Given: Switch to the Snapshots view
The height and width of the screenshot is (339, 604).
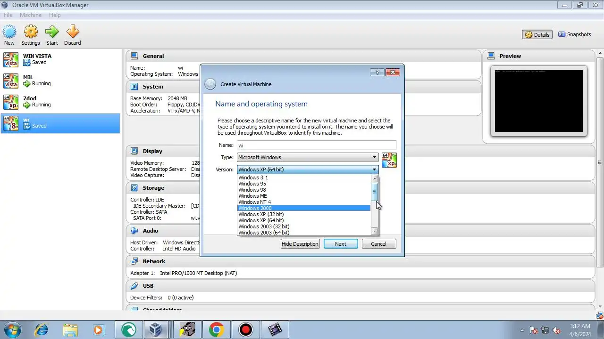Looking at the screenshot, I should 574,34.
